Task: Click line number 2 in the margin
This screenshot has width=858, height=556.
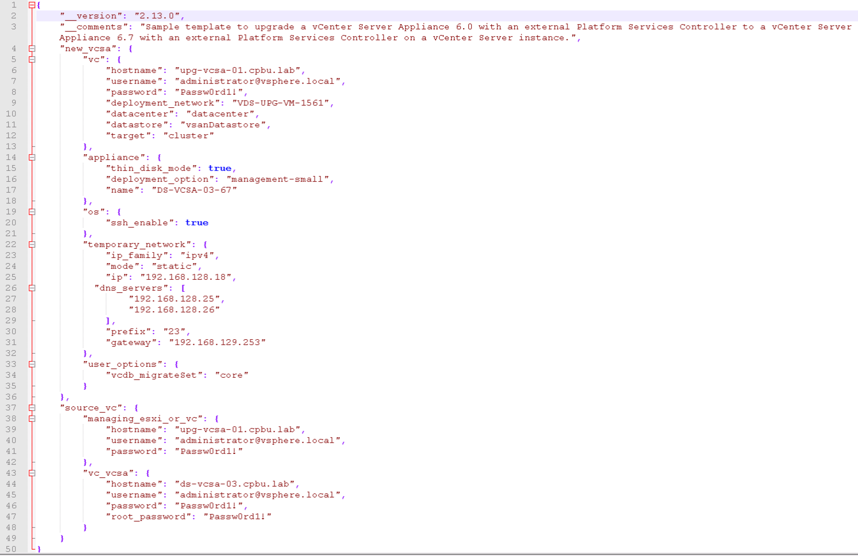Action: (14, 16)
